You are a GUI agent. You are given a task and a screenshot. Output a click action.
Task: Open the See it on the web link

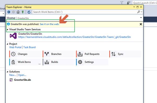(50, 24)
